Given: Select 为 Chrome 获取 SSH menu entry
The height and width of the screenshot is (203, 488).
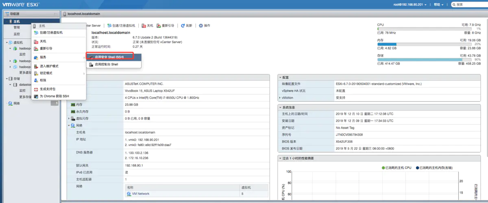Looking at the screenshot, I should point(59,96).
